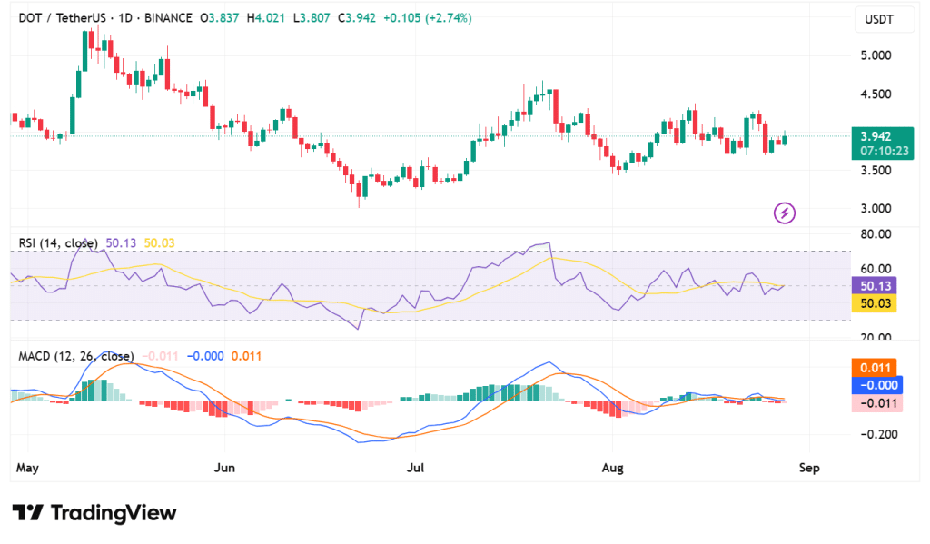
Task: Click the pink -0.011 histogram value tag
Action: [876, 402]
